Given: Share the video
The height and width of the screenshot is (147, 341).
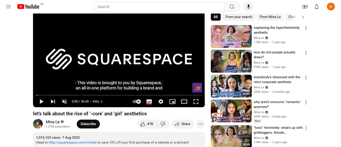Looking at the screenshot, I should [x=183, y=124].
